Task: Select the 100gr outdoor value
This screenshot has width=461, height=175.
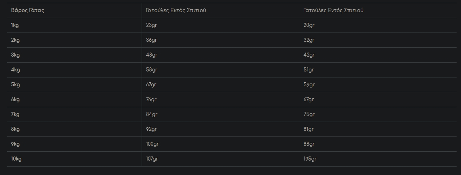Action: coord(153,144)
